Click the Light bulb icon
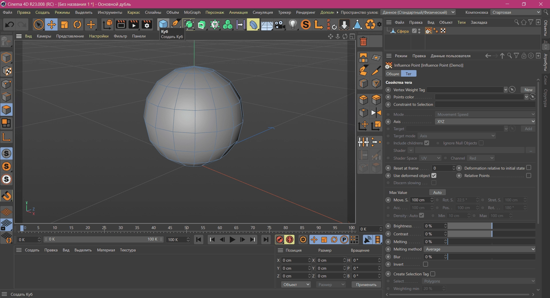The width and height of the screenshot is (550, 298). point(293,25)
